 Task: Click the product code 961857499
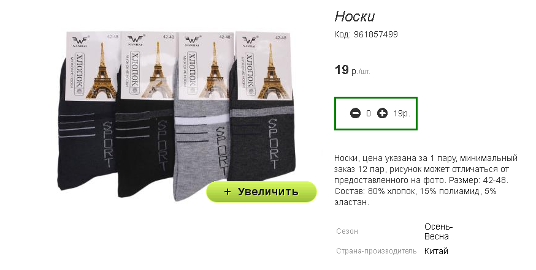[x=376, y=34]
